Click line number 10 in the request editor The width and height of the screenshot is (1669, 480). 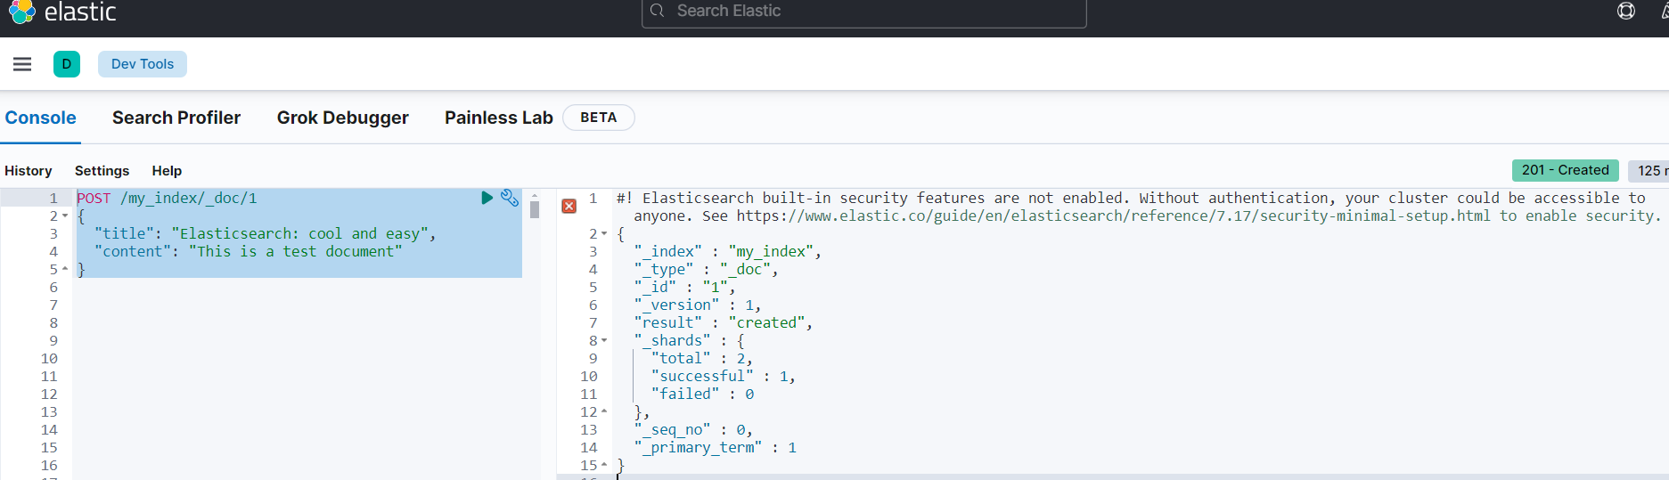49,358
